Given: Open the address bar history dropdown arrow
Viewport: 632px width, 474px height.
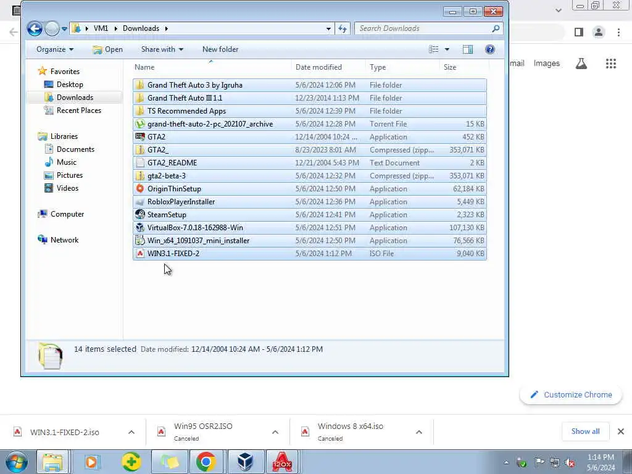Looking at the screenshot, I should (328, 28).
